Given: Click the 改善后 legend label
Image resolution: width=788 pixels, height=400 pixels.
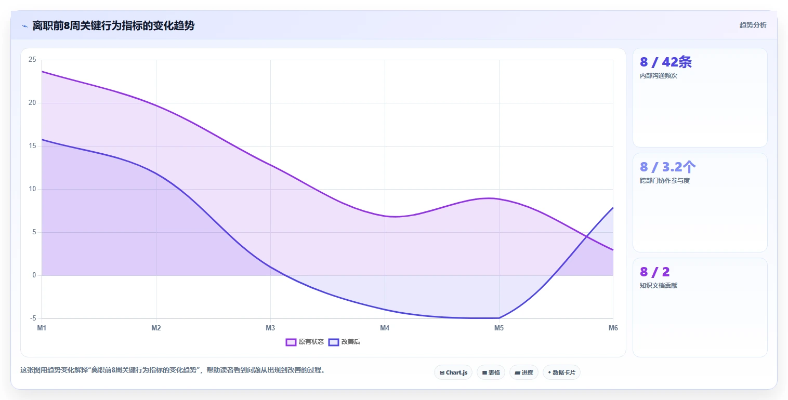Looking at the screenshot, I should 351,342.
